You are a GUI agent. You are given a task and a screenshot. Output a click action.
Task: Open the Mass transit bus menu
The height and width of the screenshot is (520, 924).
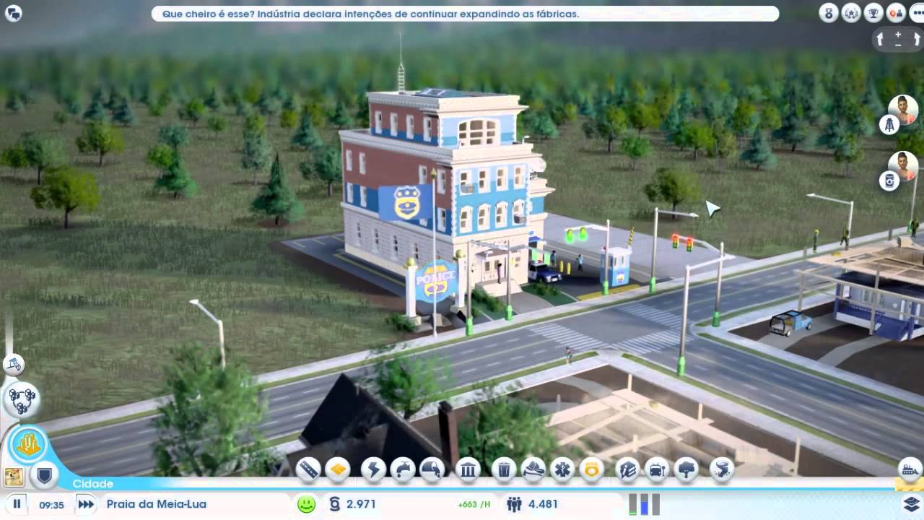click(x=657, y=469)
